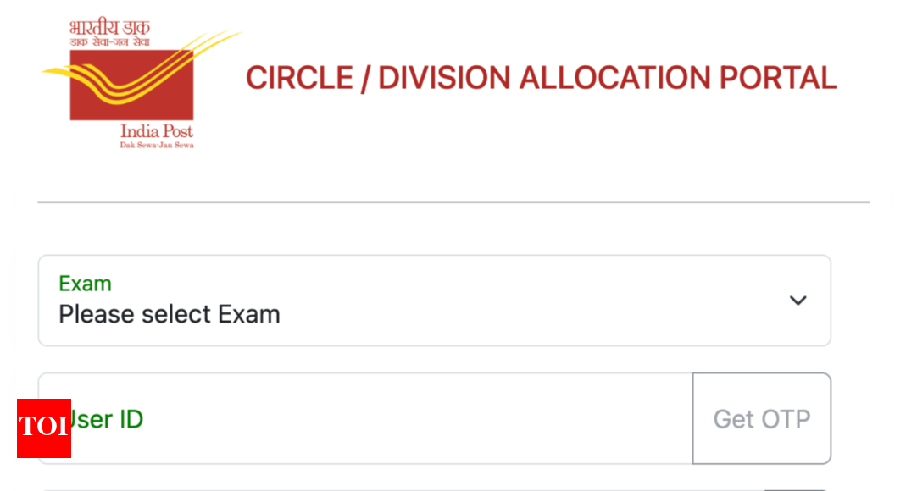This screenshot has height=491, width=906.
Task: Click the green 'Exam' field label
Action: [x=85, y=284]
